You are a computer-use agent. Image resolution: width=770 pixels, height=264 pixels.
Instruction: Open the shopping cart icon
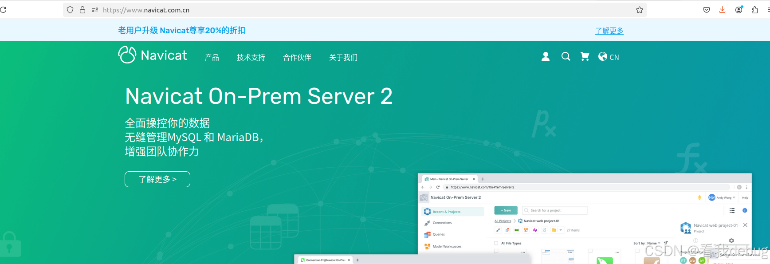coord(585,56)
